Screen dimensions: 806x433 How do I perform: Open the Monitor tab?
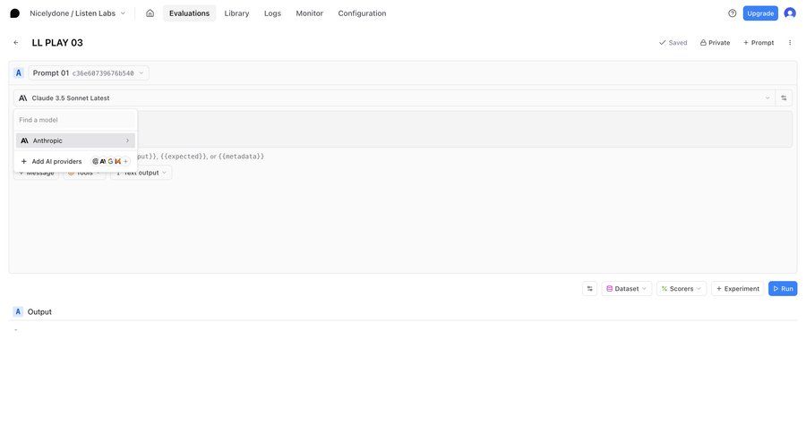pos(310,13)
